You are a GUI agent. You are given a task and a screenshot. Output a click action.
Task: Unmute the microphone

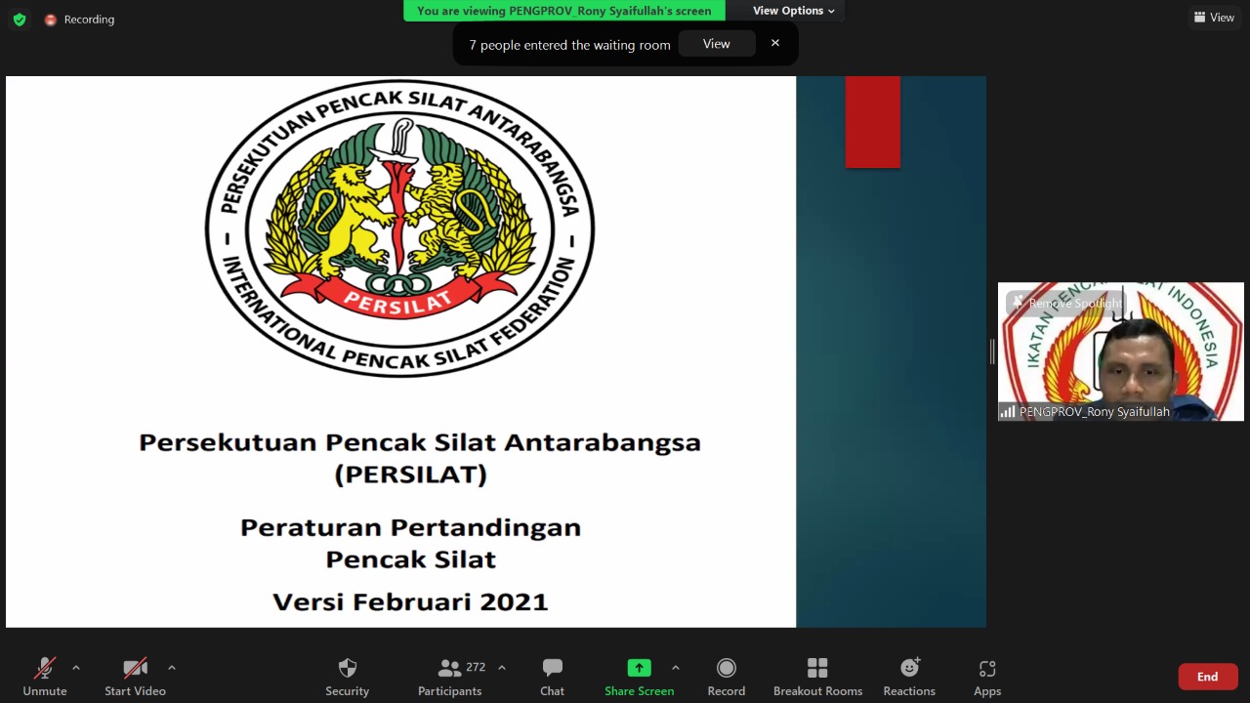45,676
